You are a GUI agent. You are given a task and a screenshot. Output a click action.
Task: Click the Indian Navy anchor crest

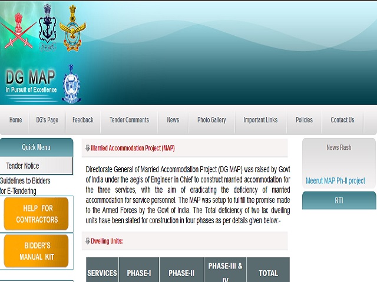(x=48, y=28)
